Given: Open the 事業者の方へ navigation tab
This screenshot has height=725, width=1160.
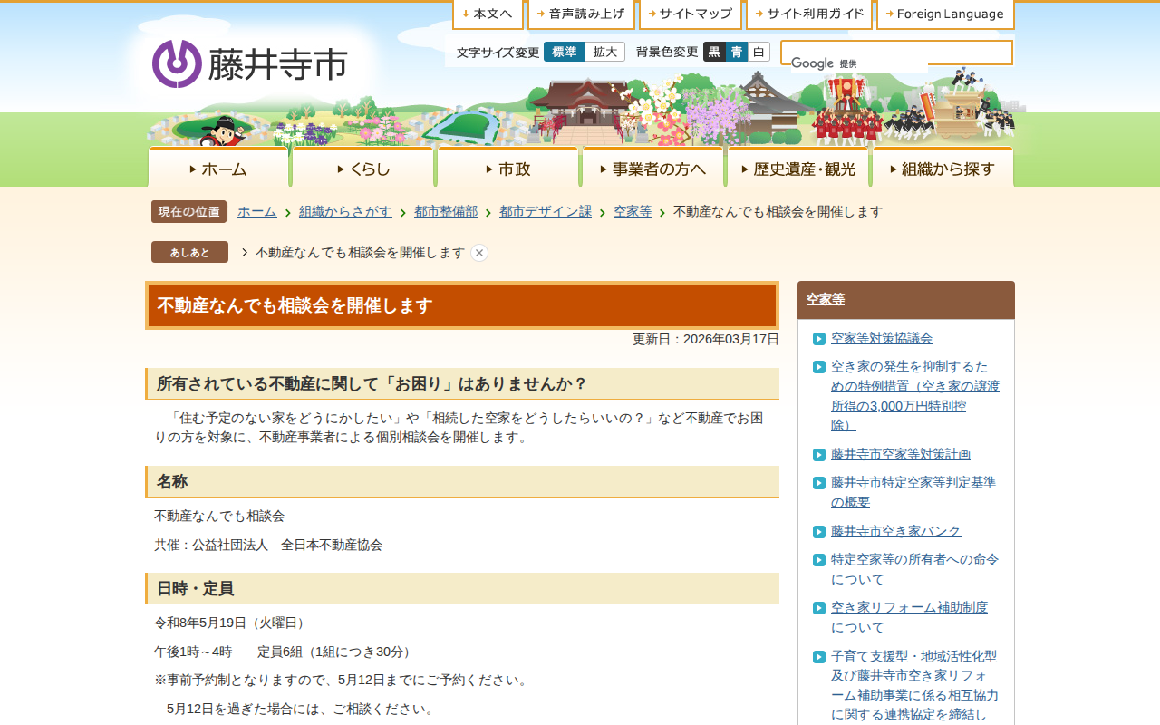Looking at the screenshot, I should (652, 168).
